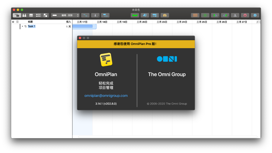Open the omniplan@omnigroup.com email link

coord(106,96)
